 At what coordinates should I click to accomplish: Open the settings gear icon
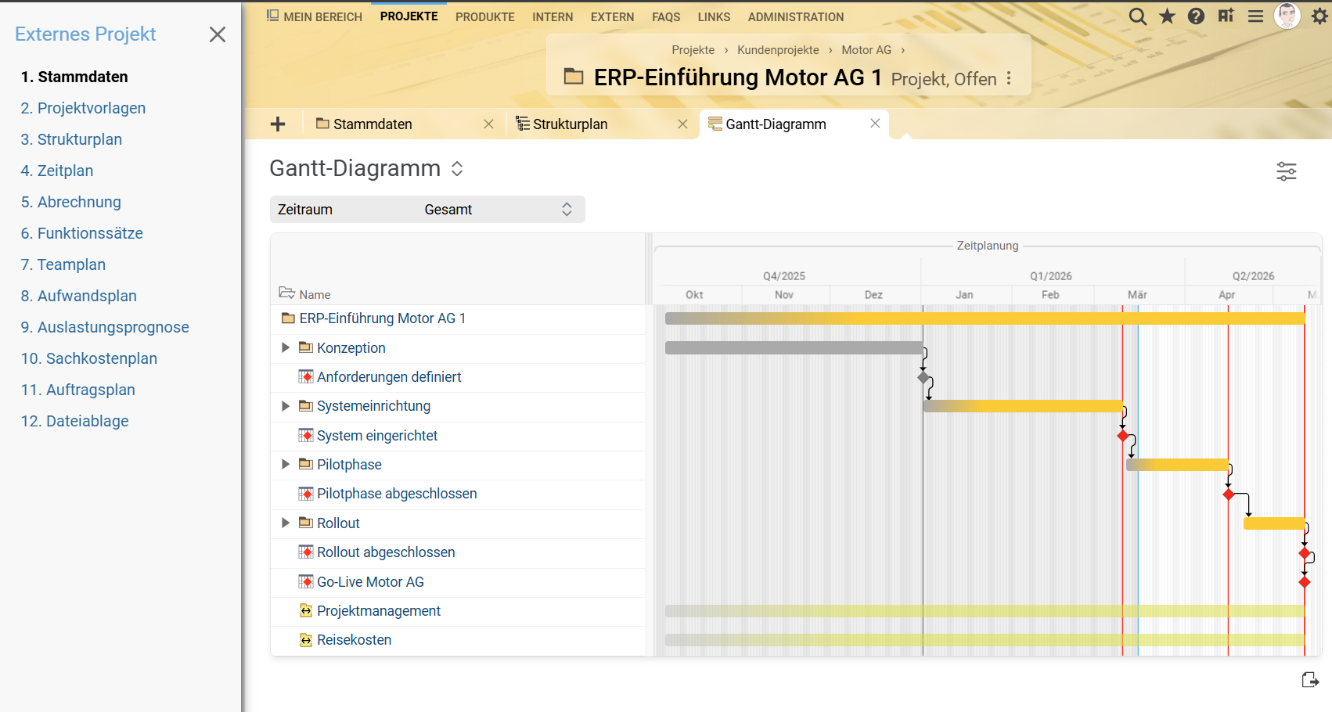point(1319,16)
